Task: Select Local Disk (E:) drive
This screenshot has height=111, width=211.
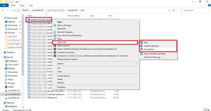Action: click(14, 94)
